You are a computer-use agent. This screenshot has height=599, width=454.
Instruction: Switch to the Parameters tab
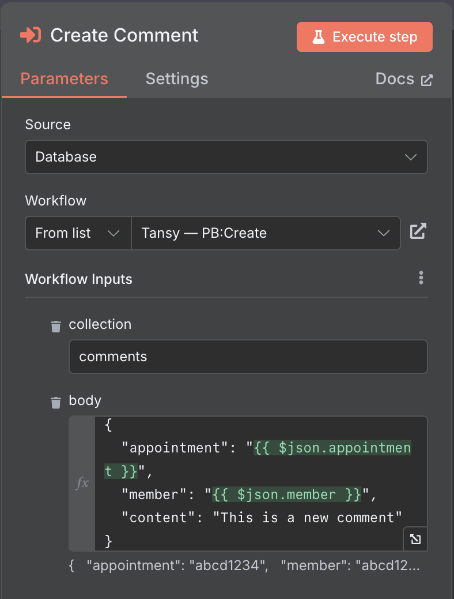[x=64, y=79]
